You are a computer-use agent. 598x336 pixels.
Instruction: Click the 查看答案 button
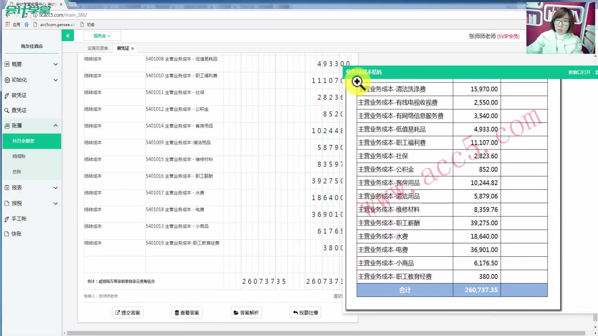187,313
